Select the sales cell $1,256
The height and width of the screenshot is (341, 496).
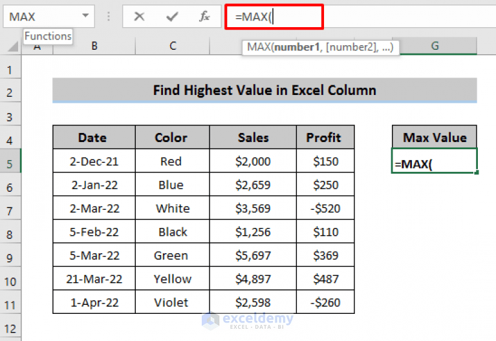coord(253,231)
